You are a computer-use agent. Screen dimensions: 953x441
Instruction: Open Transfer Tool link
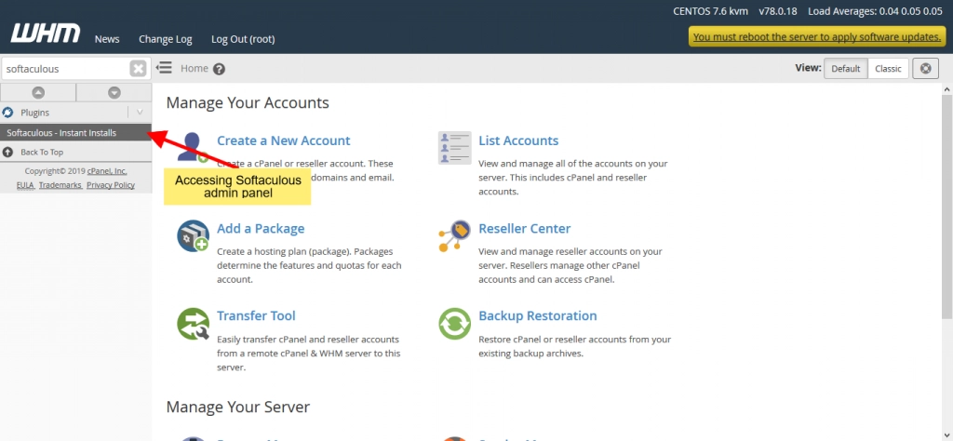[256, 316]
